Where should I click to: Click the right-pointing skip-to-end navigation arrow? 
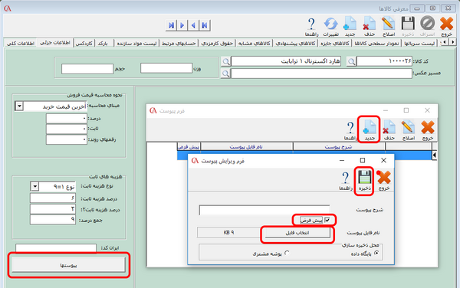171,25
